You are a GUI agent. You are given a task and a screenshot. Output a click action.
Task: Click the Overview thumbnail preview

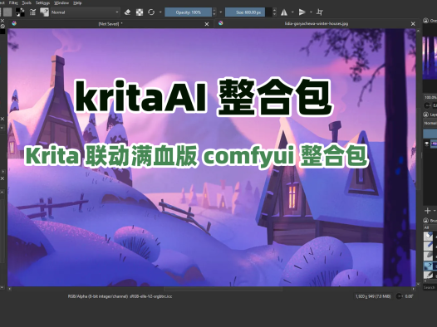430,58
